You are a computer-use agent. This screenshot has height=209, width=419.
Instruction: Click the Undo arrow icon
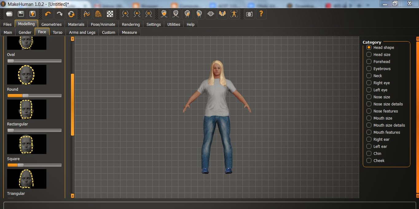(x=48, y=14)
